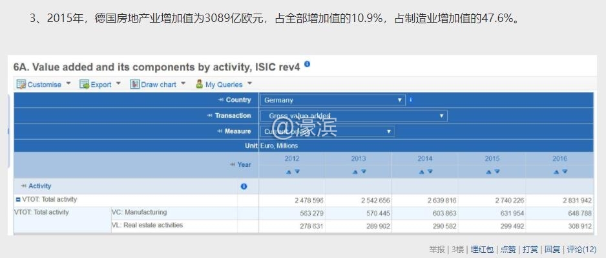Viewport: 606px width, 258px height.
Task: Open the Measure dropdown Current prices
Action: [328, 131]
